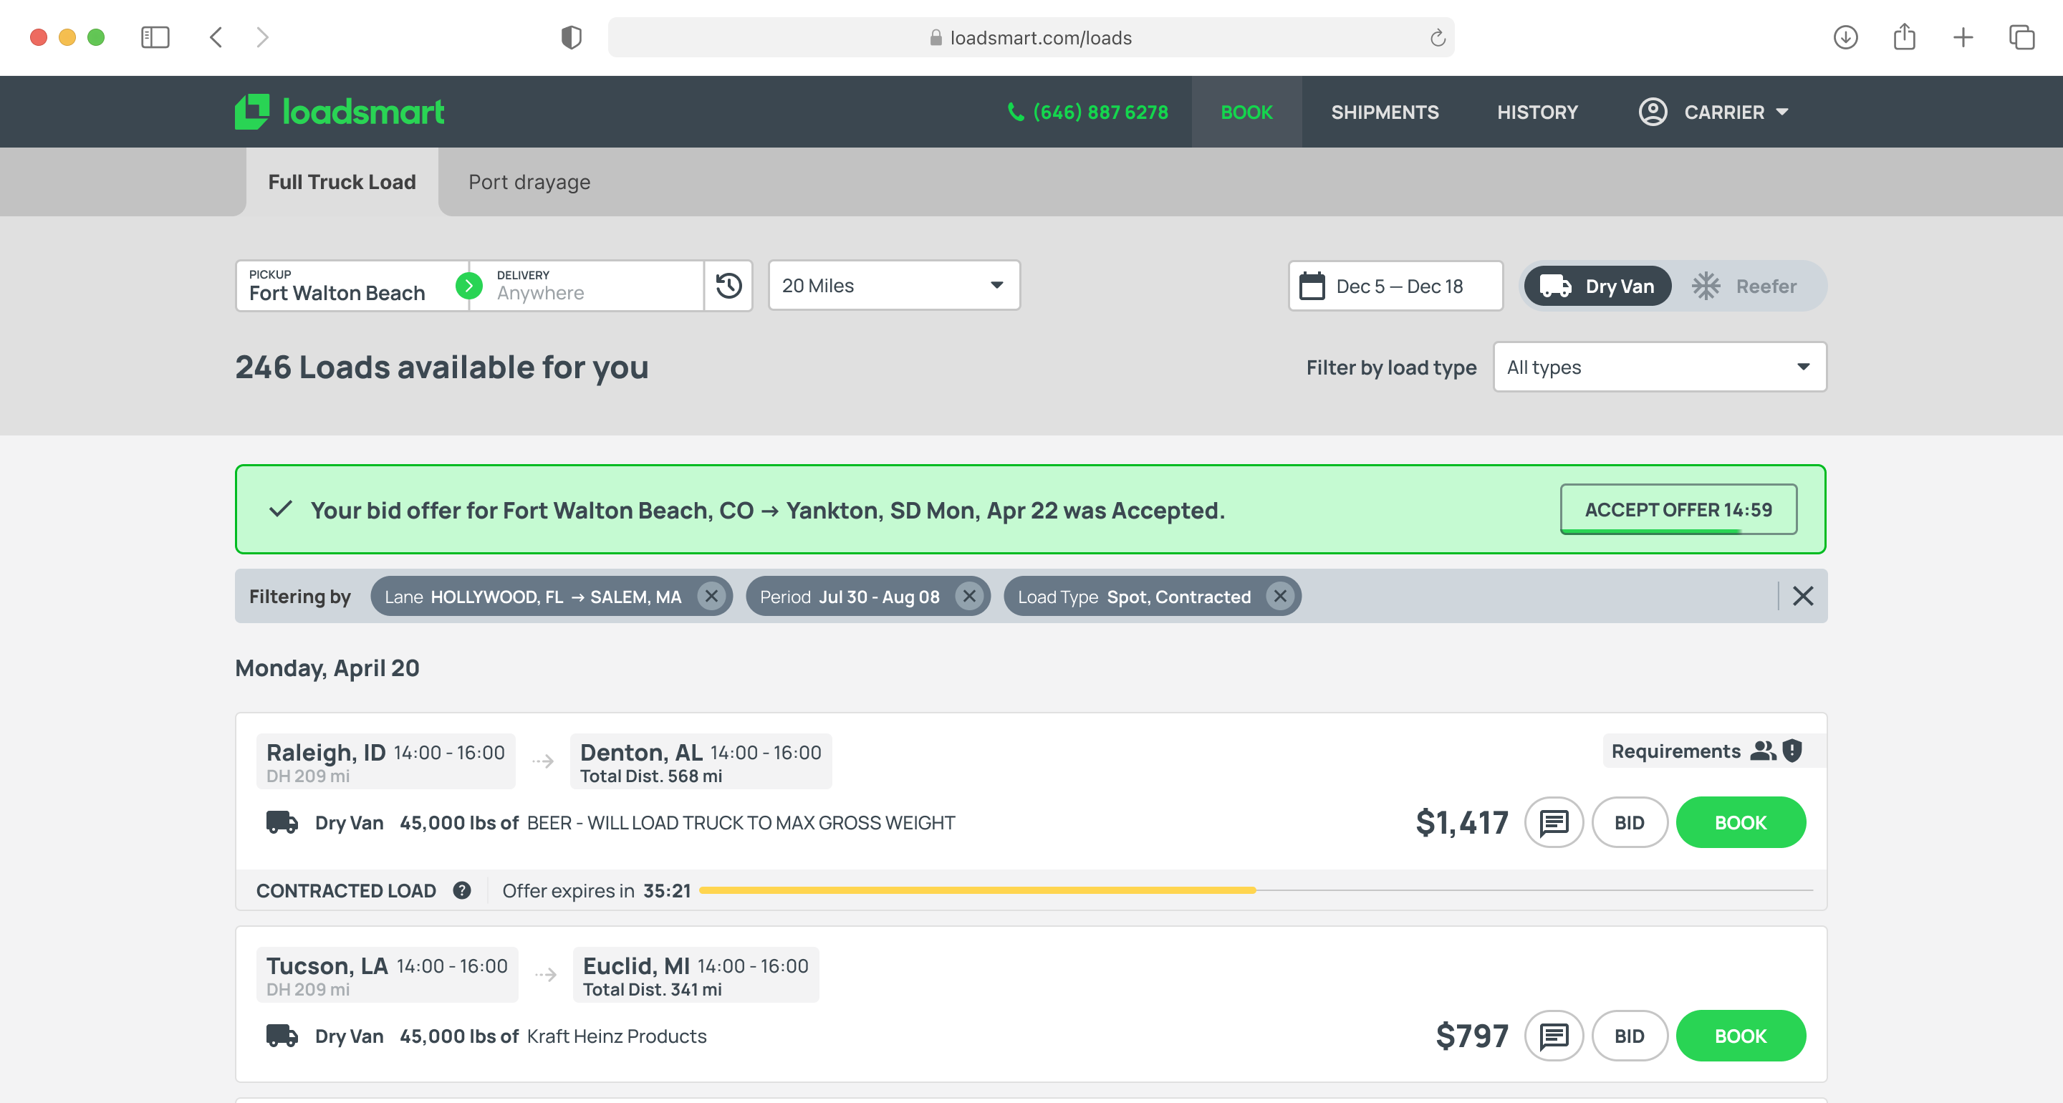Select the Dry Van equipment toggle
This screenshot has height=1103, width=2063.
pyautogui.click(x=1597, y=286)
